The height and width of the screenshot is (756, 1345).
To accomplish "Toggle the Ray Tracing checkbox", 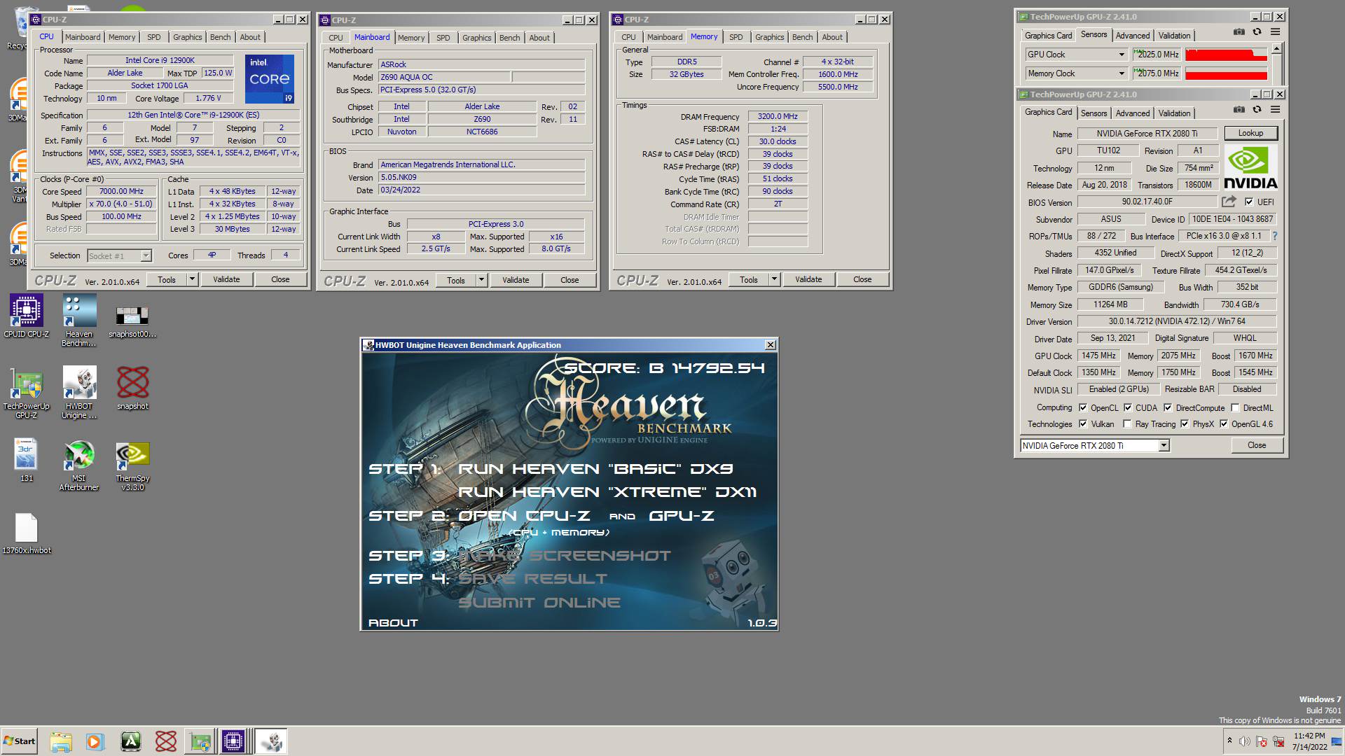I will [1126, 423].
